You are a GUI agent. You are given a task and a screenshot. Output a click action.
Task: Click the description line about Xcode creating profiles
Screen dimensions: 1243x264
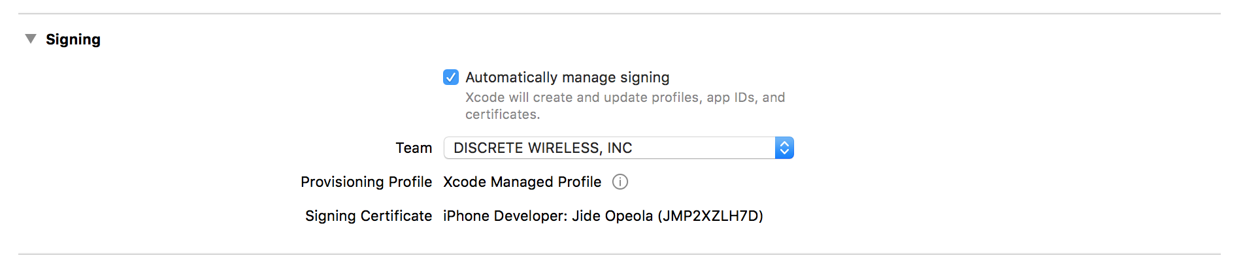tap(625, 97)
